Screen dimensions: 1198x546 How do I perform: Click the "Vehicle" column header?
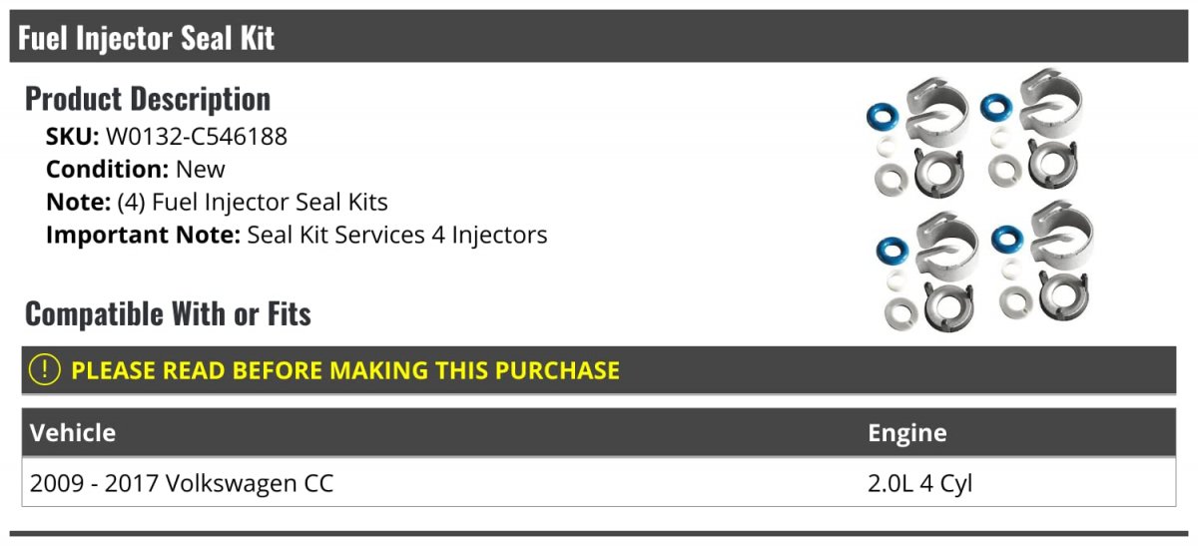[x=73, y=433]
